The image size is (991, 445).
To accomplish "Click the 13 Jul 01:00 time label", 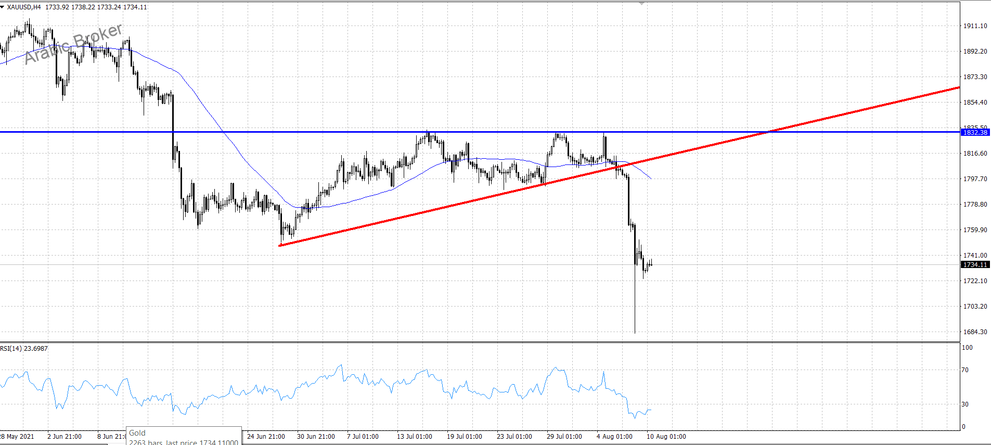I will 414,437.
